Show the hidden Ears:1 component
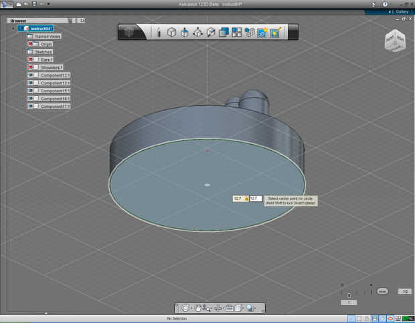Screen dimensions: 415x323 coord(31,60)
